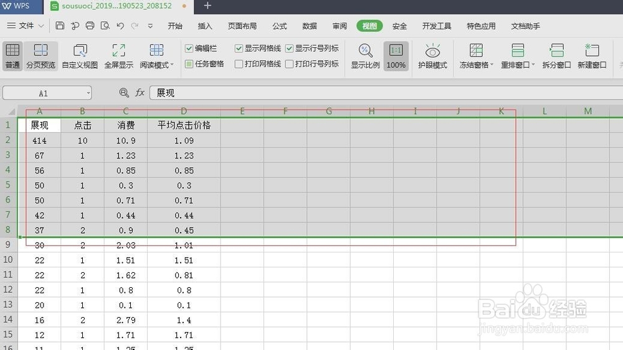623x350 pixels.
Task: Open the Developer Tools (开发工具) tab
Action: (437, 26)
